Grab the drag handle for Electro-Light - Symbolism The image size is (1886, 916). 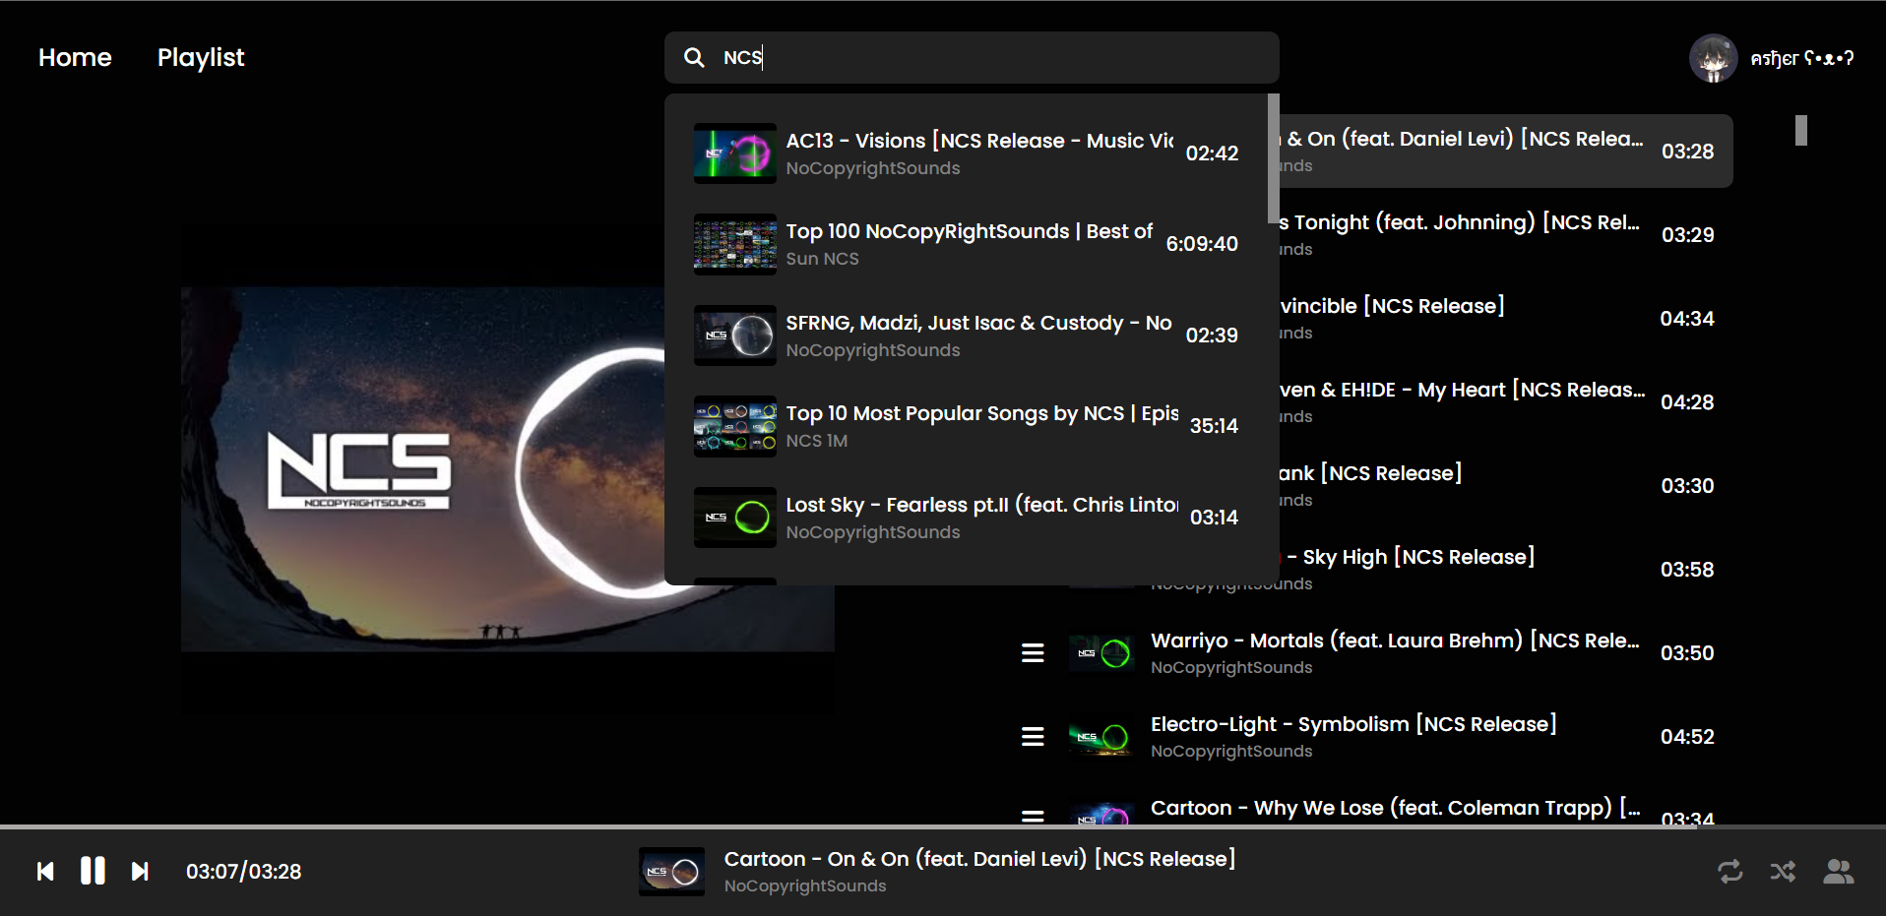click(1033, 737)
